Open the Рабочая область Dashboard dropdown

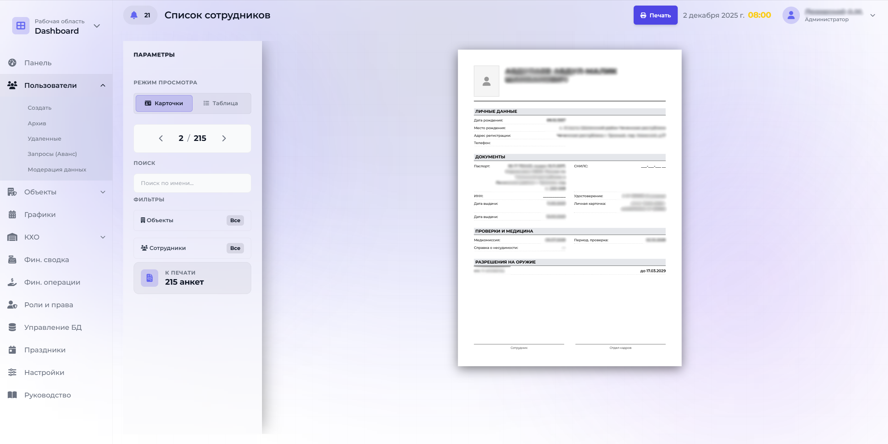(x=97, y=26)
